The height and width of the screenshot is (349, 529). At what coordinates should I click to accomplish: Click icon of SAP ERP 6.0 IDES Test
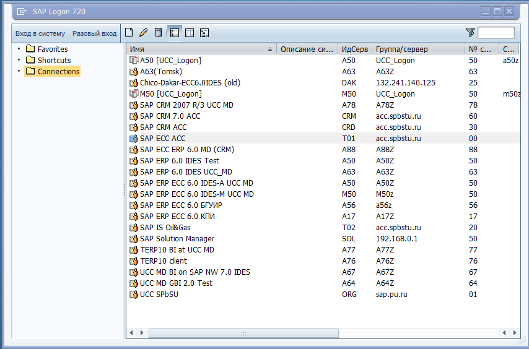coord(134,160)
